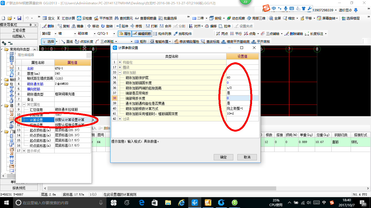Click the 偏移 offset tool
Viewport: 371px width, 208px height.
point(211,26)
